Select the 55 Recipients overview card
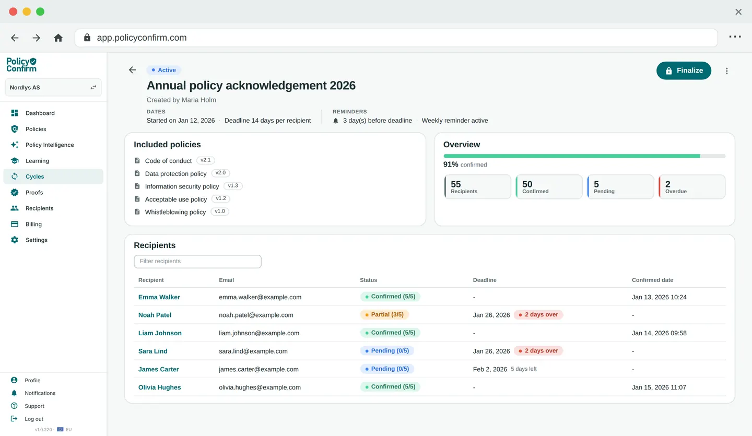752x436 pixels. pos(477,187)
